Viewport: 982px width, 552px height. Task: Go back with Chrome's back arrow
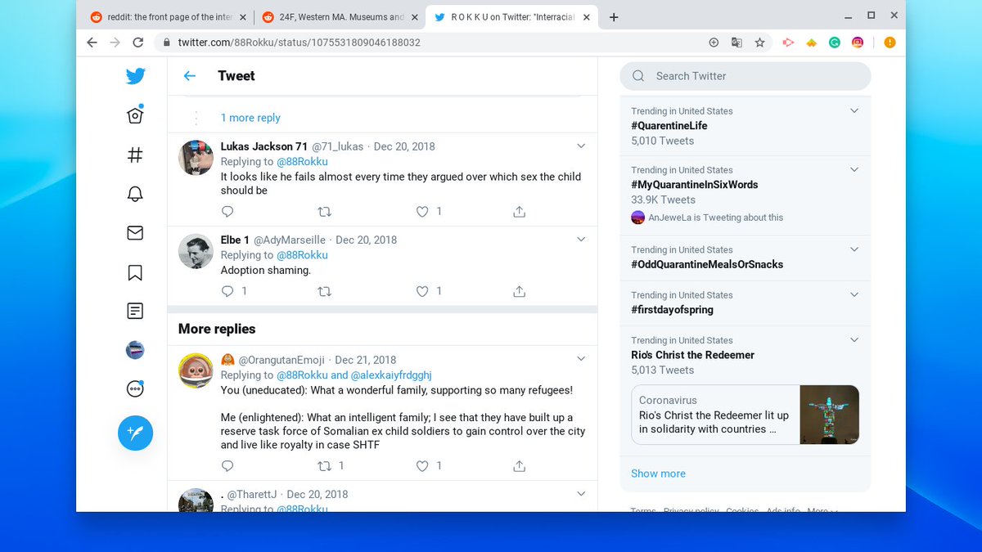pyautogui.click(x=92, y=43)
